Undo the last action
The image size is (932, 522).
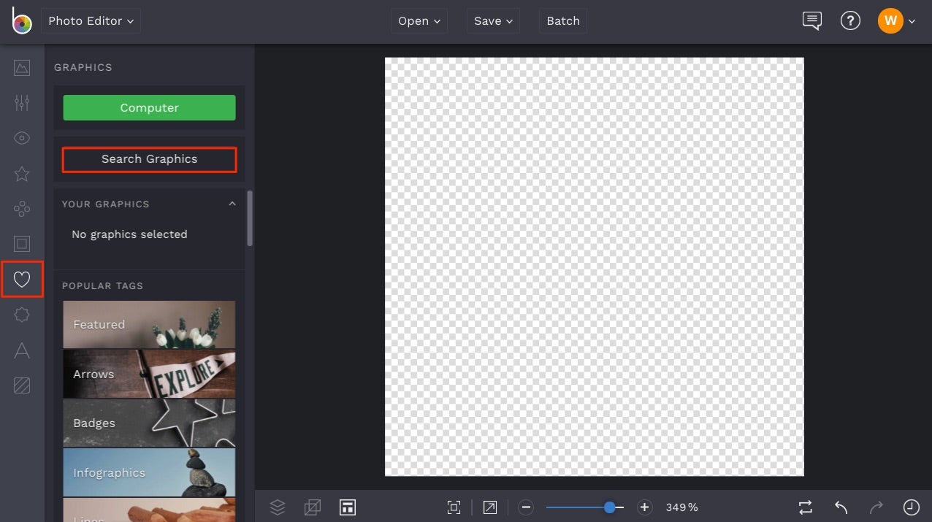tap(839, 507)
